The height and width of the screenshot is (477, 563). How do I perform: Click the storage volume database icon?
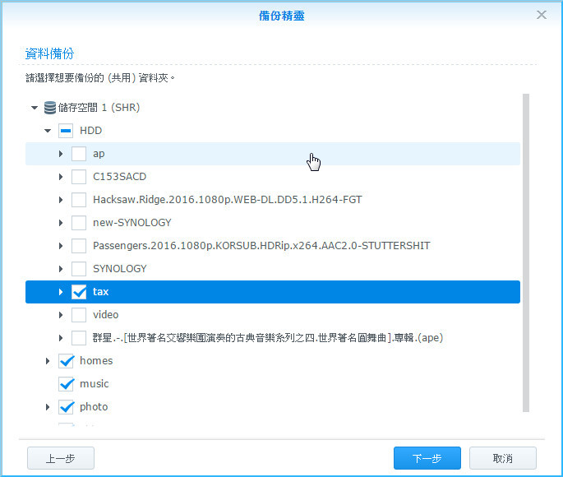pyautogui.click(x=50, y=108)
